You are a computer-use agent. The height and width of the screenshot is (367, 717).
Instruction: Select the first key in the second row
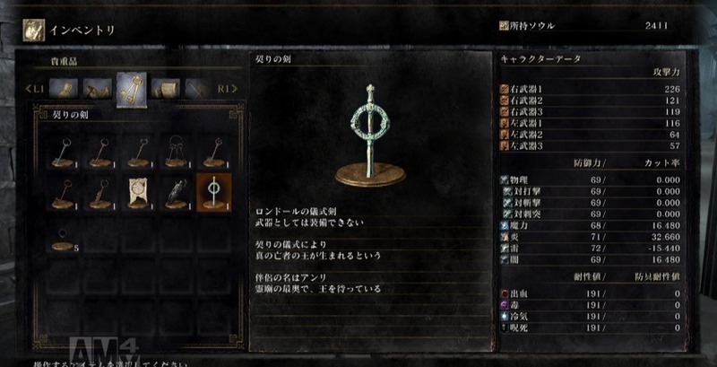(62, 192)
